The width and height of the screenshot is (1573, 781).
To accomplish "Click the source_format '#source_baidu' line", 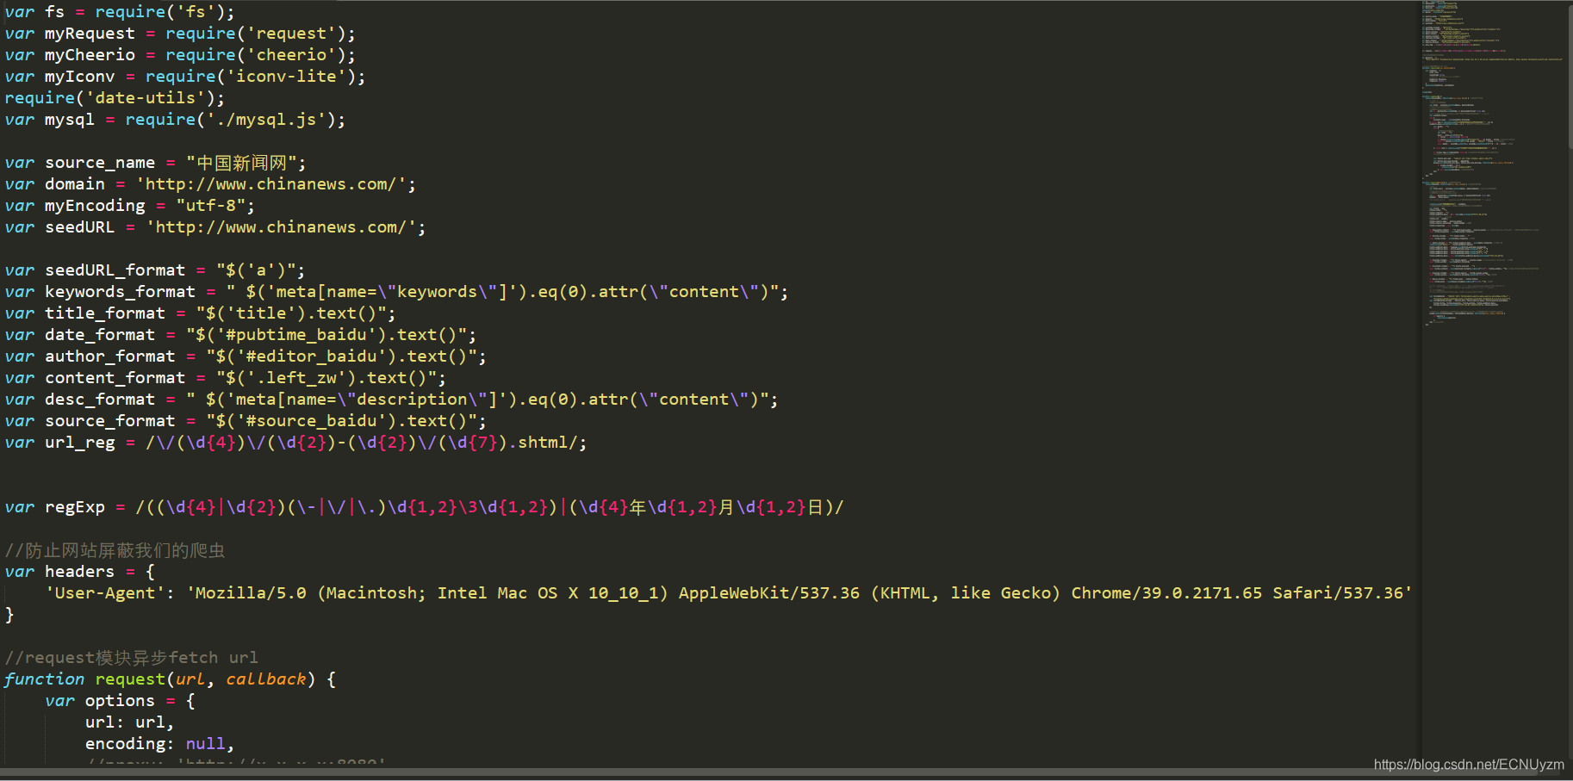I will (x=246, y=421).
